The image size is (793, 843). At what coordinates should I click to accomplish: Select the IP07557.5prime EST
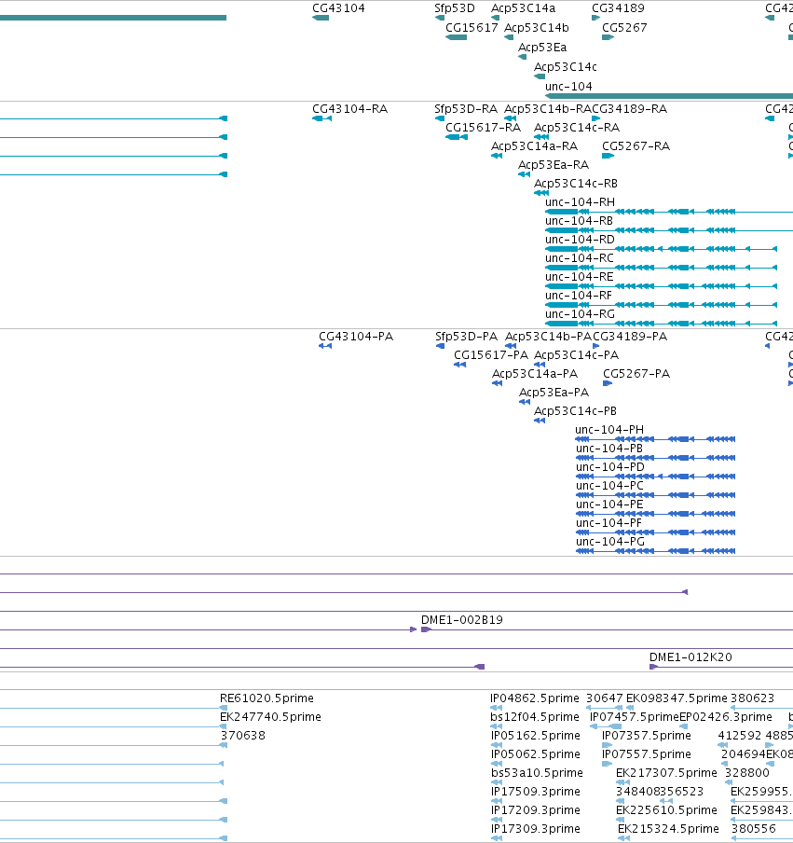click(608, 764)
